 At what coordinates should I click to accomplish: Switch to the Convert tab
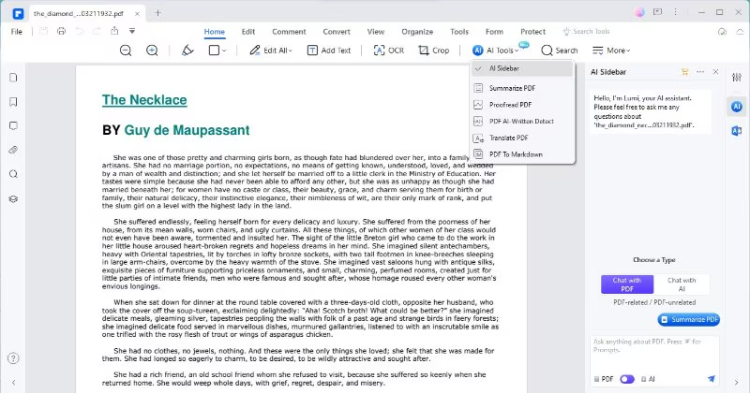coord(337,32)
